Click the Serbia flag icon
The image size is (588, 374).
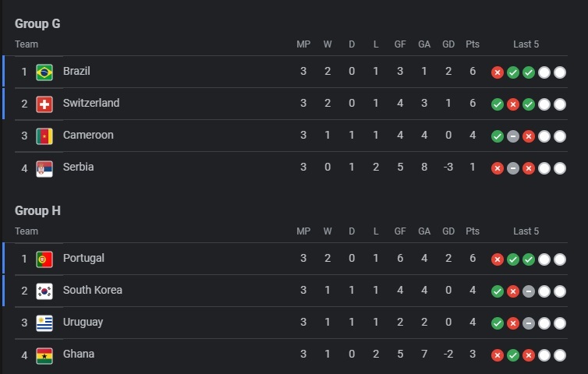44,168
